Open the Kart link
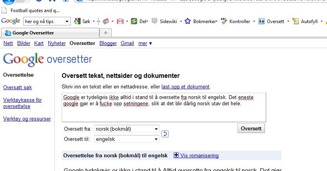The width and height of the screenshot is (327, 171). click(39, 43)
